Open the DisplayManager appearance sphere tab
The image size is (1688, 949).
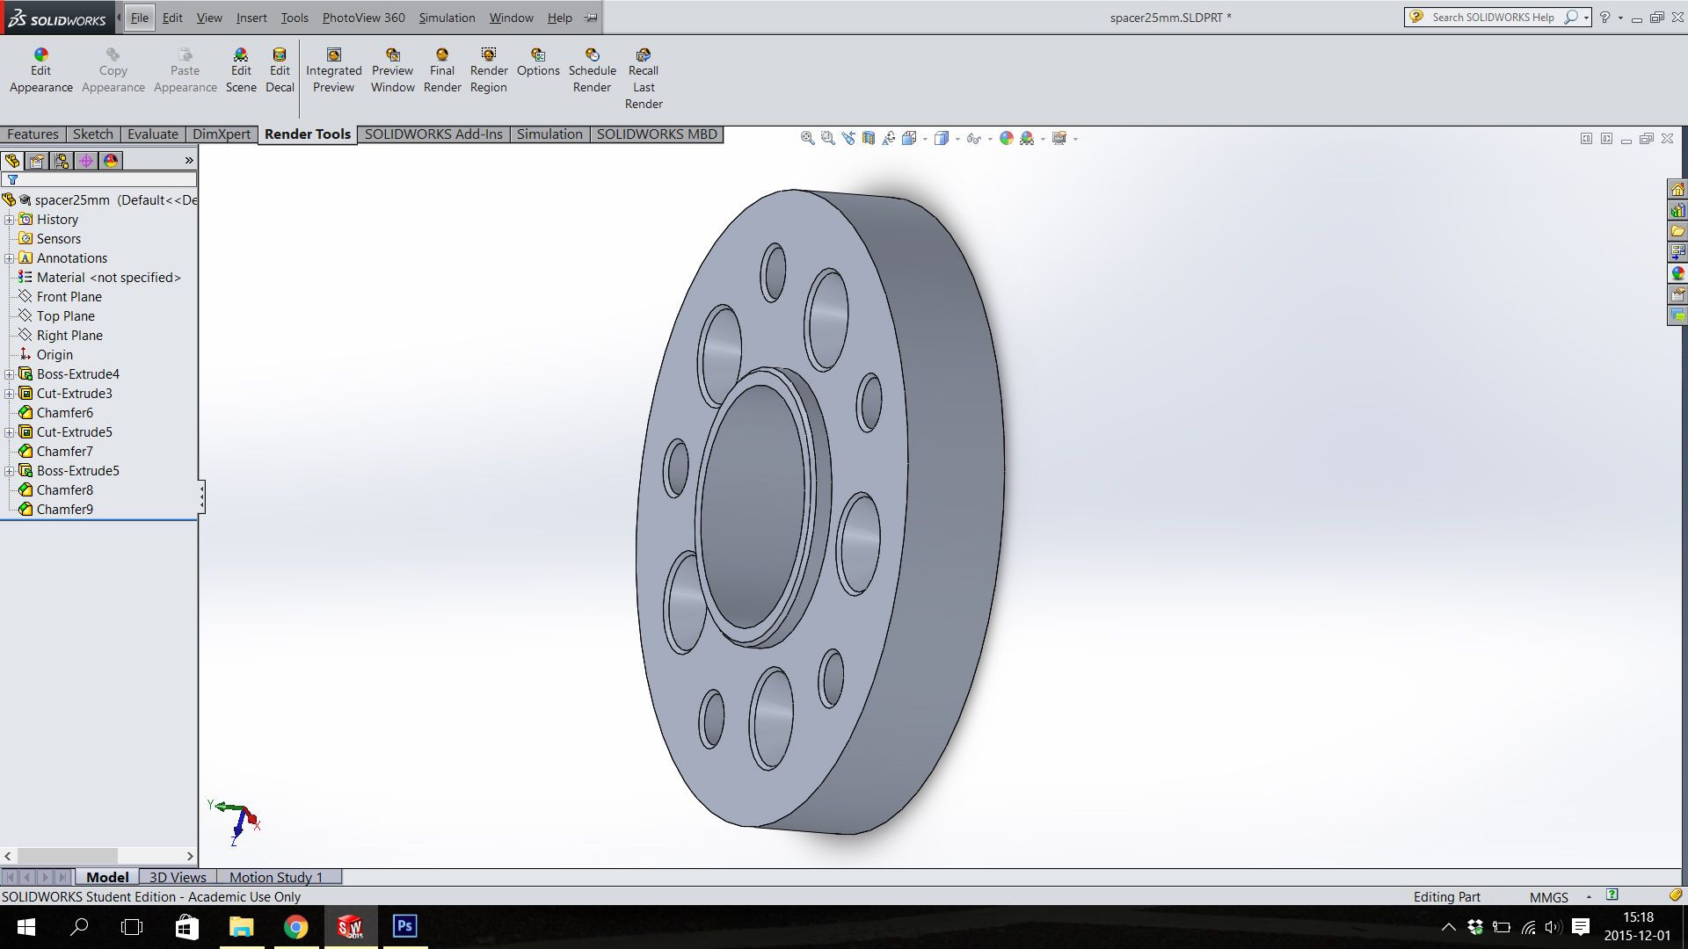111,161
